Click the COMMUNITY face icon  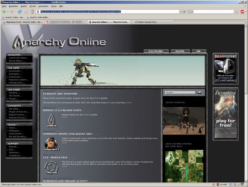(51, 144)
